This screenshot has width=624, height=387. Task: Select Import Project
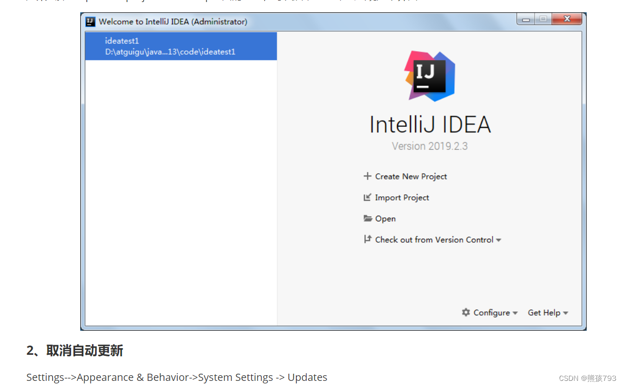(x=402, y=197)
